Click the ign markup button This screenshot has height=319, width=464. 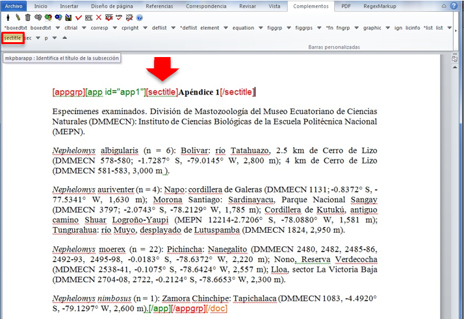(398, 28)
